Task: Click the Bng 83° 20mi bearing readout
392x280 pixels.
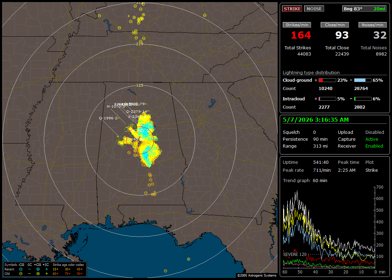Action: (x=364, y=9)
